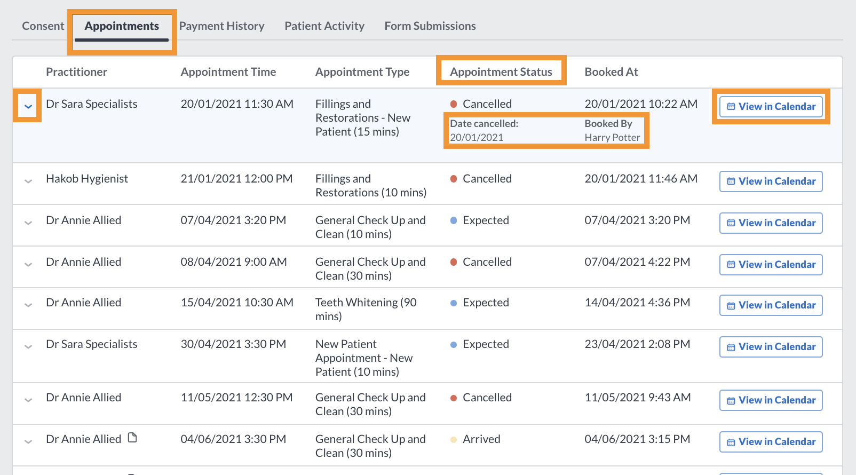The height and width of the screenshot is (475, 856).
Task: Expand the Hakob Hygienist appointment row
Action: click(28, 181)
